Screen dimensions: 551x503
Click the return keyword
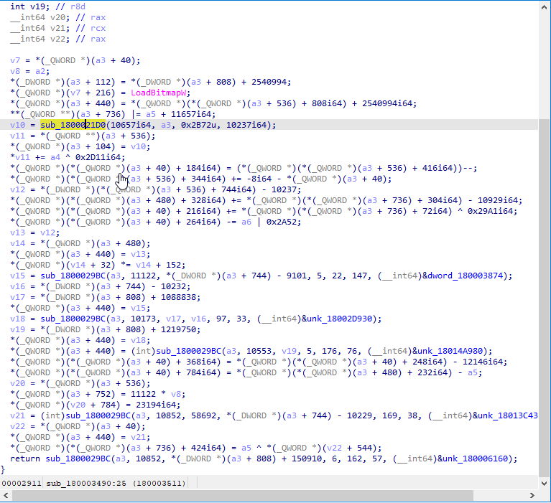25,459
